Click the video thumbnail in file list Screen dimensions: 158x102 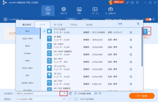pyautogui.click(x=10, y=33)
